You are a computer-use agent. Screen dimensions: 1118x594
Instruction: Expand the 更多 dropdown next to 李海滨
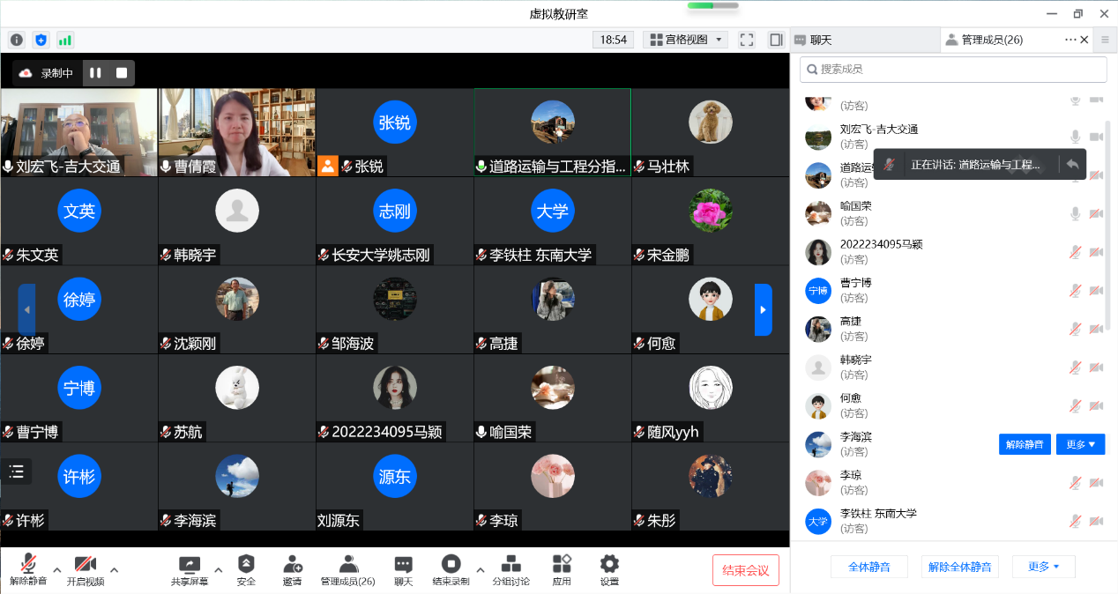point(1080,444)
